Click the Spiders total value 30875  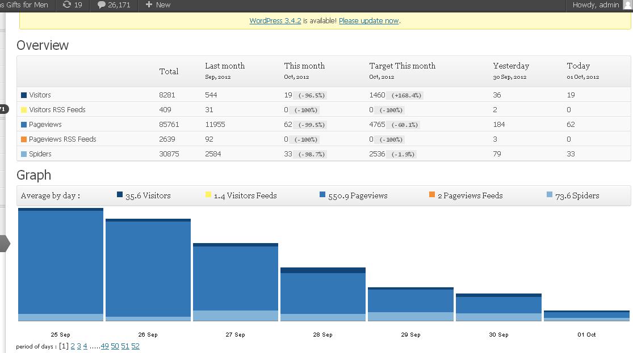tap(169, 154)
